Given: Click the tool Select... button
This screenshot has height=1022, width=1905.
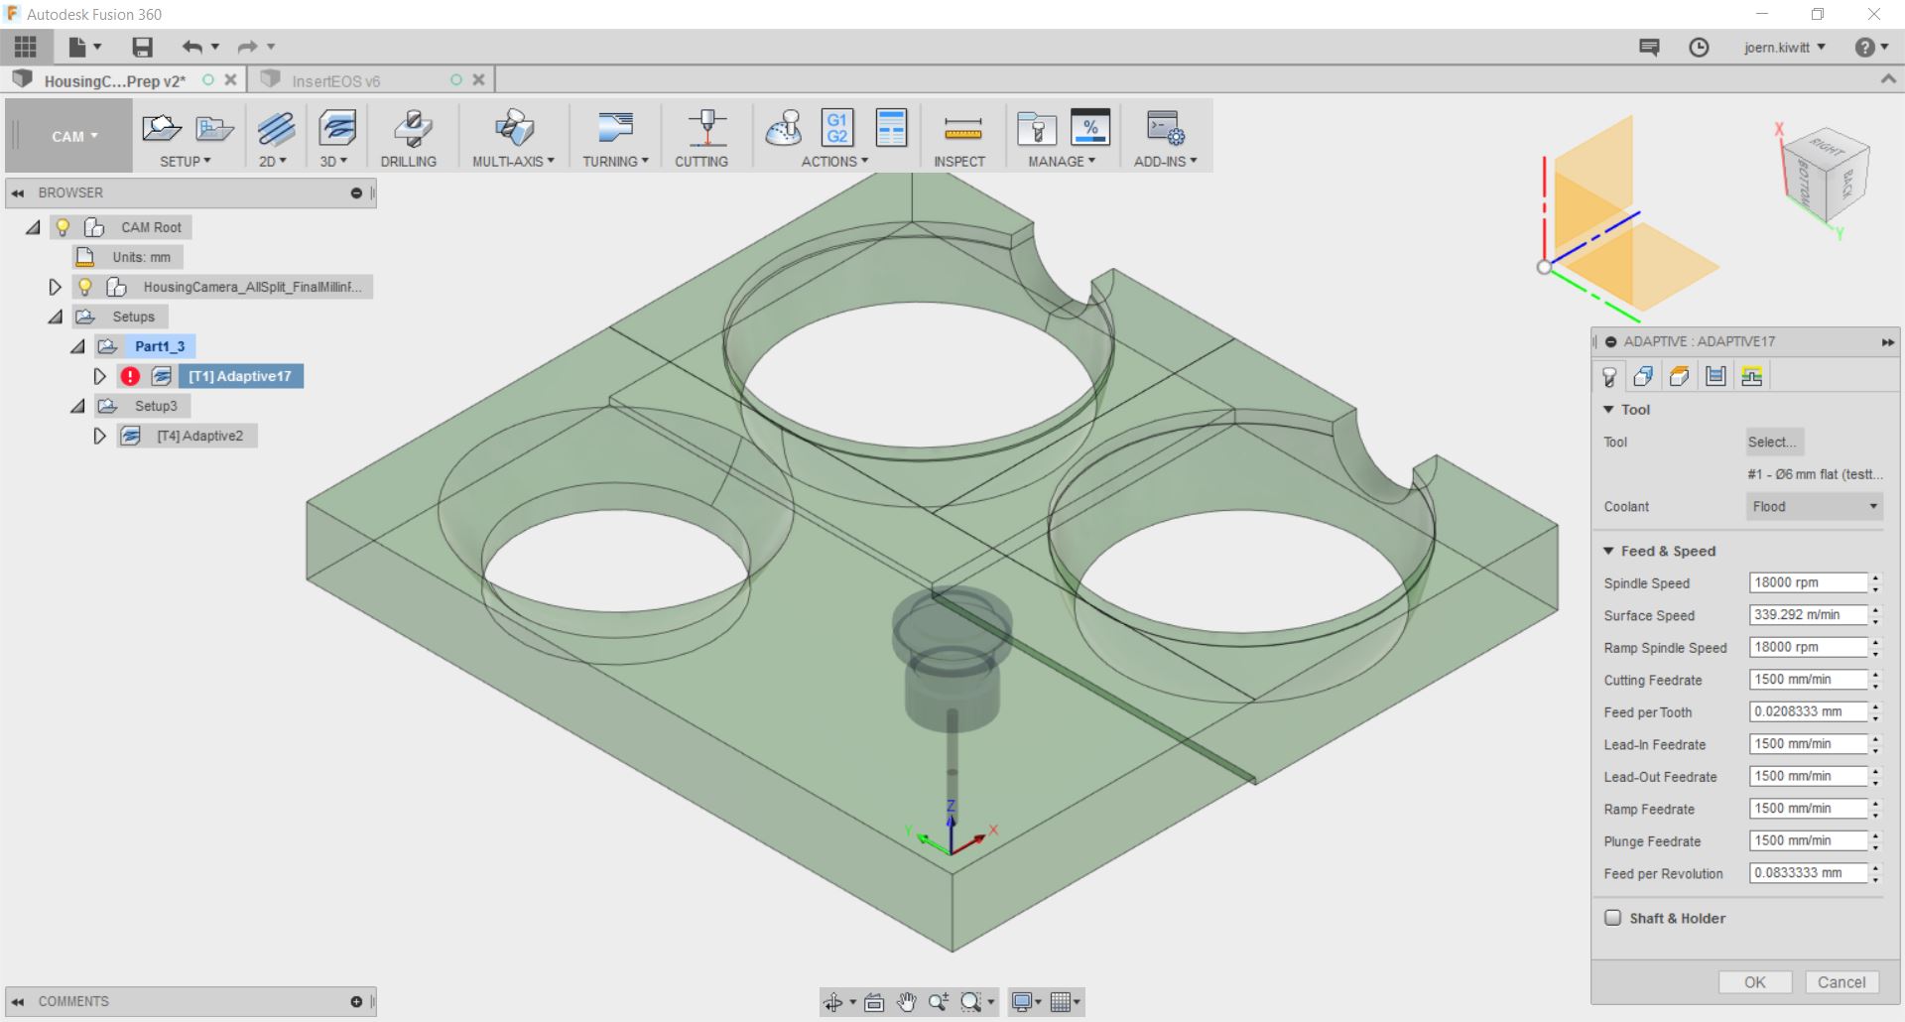Looking at the screenshot, I should (1774, 443).
